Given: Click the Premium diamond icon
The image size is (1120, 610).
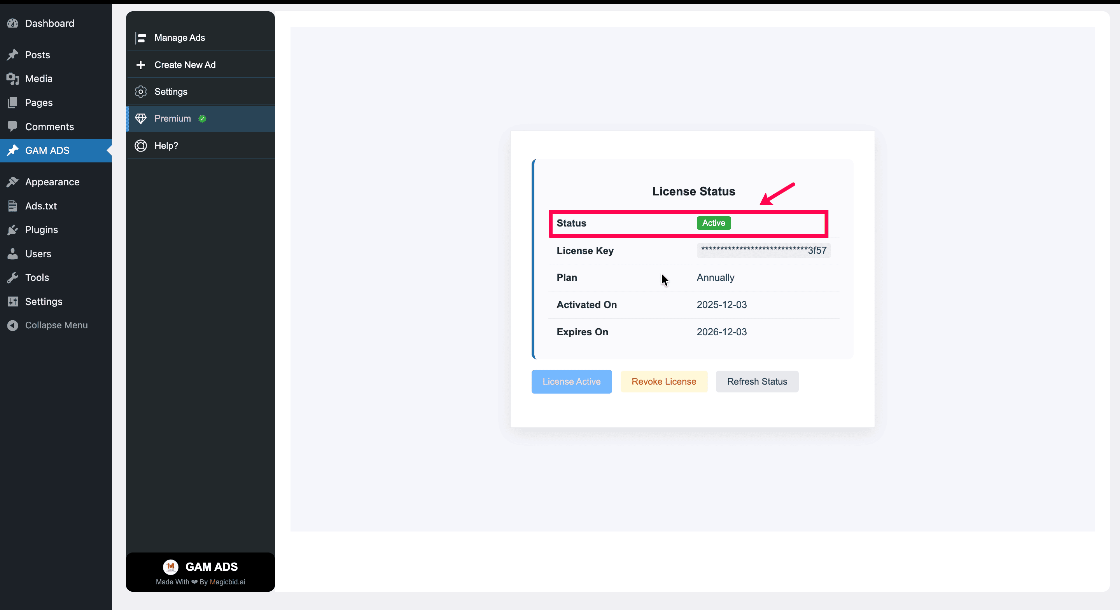Looking at the screenshot, I should coord(140,119).
